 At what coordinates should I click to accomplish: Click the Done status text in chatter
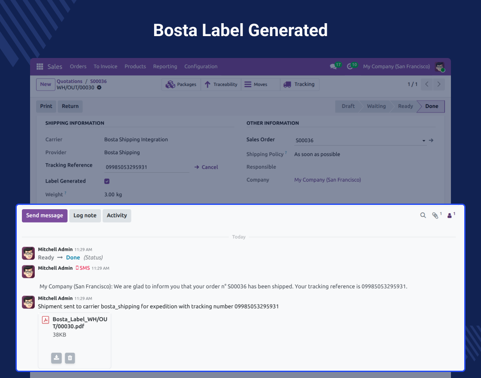pos(73,258)
